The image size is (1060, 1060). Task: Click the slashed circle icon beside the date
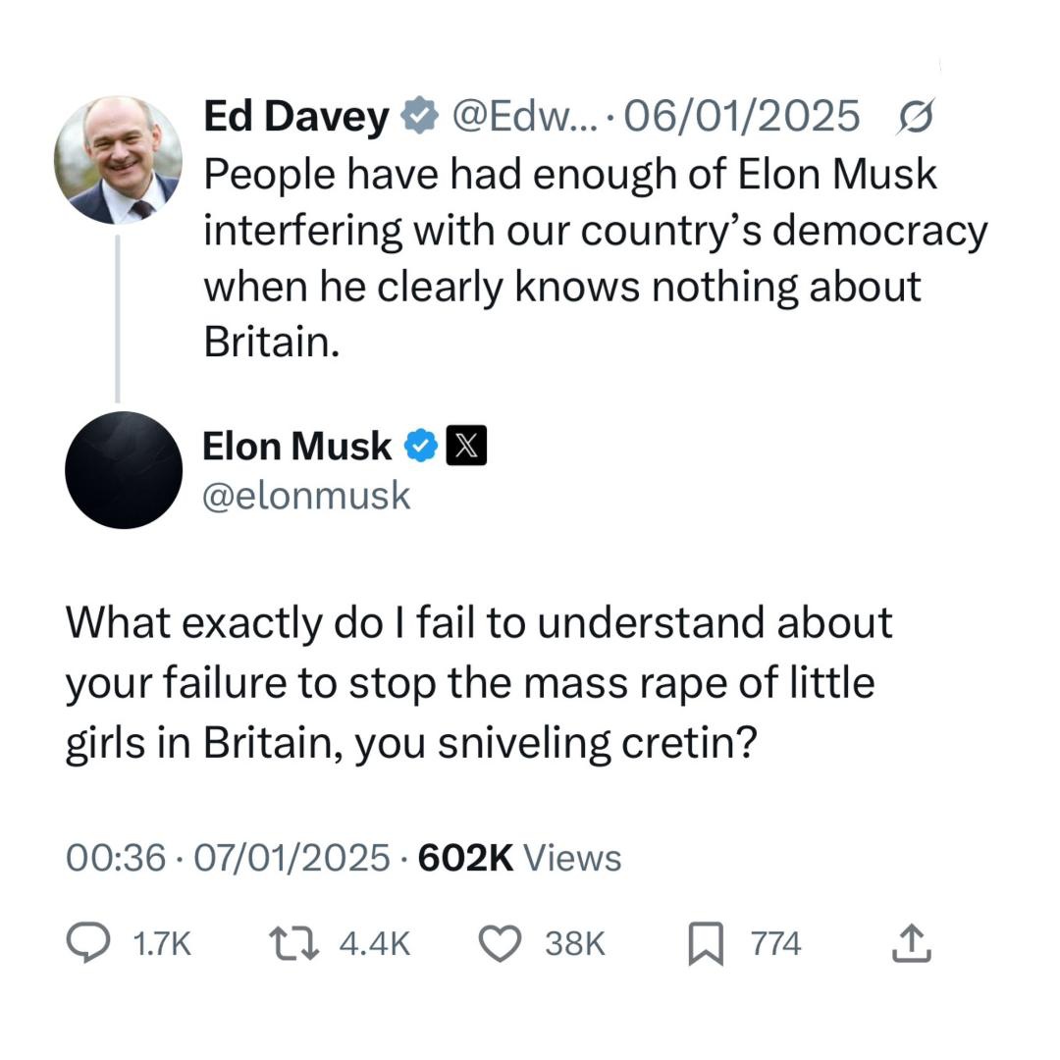[915, 117]
